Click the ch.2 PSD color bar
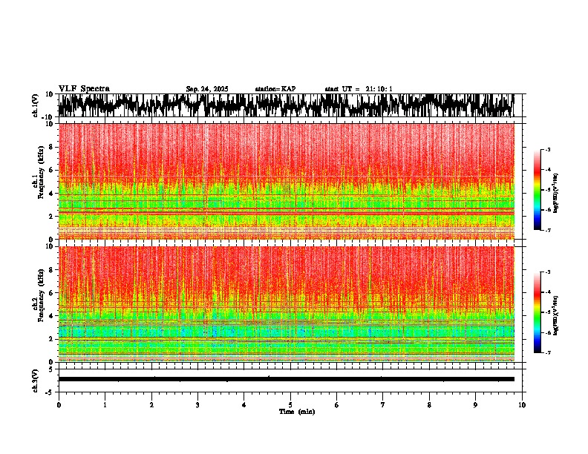The height and width of the screenshot is (454, 588). pos(538,312)
